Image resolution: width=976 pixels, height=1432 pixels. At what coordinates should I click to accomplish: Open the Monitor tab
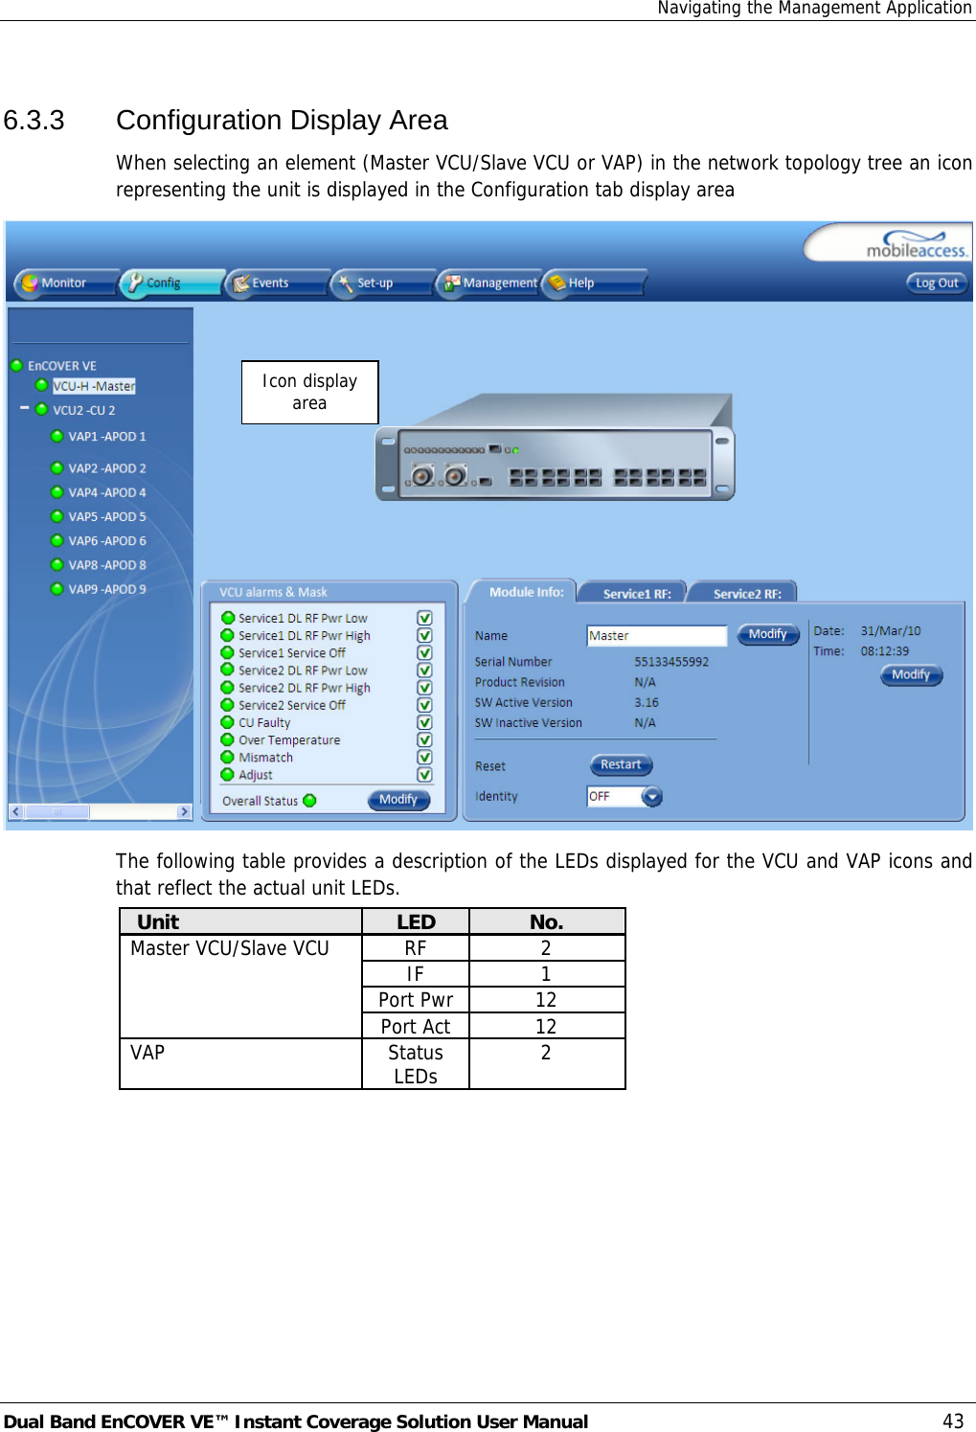pyautogui.click(x=65, y=284)
